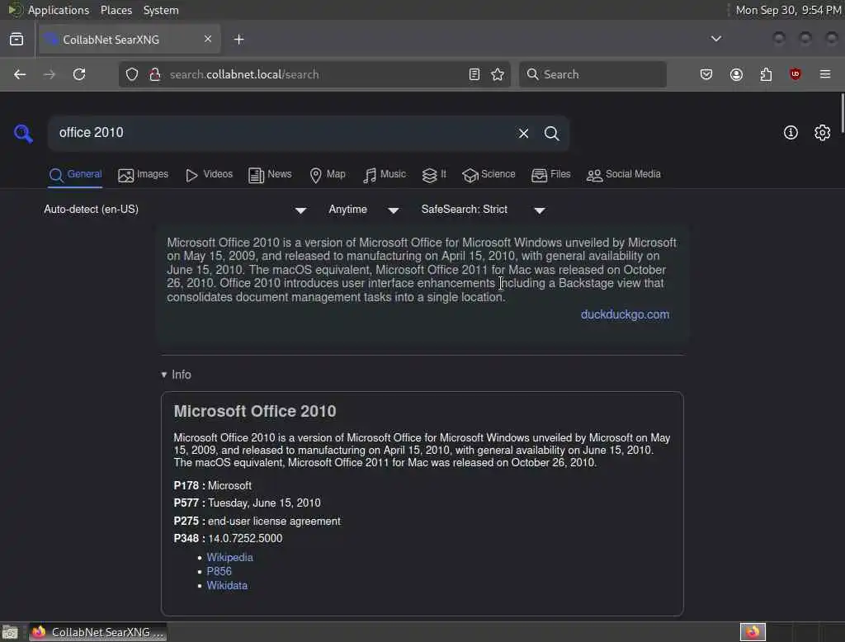Click the browser forward arrow
845x642 pixels.
(x=50, y=74)
